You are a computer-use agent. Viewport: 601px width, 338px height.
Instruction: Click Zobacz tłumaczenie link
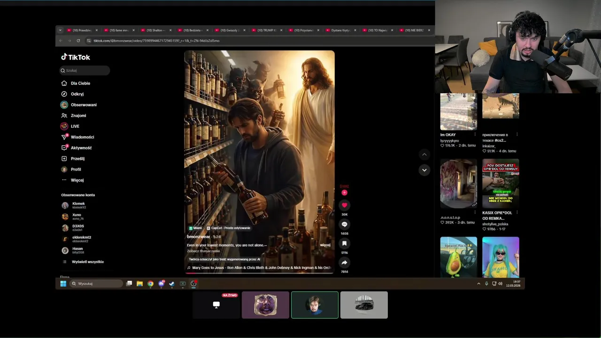click(x=203, y=251)
